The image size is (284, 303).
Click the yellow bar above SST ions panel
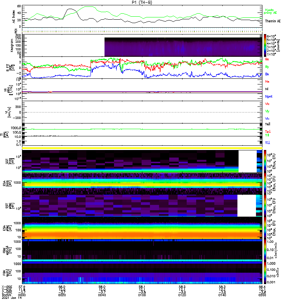tap(142, 148)
